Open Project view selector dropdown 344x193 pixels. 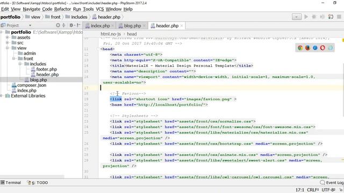[30, 25]
